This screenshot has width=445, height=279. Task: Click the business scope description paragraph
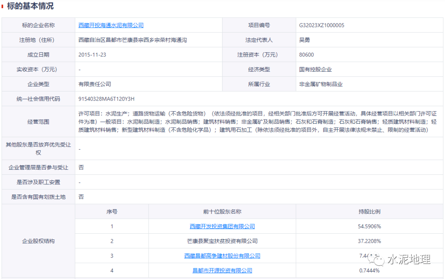tap(258, 122)
